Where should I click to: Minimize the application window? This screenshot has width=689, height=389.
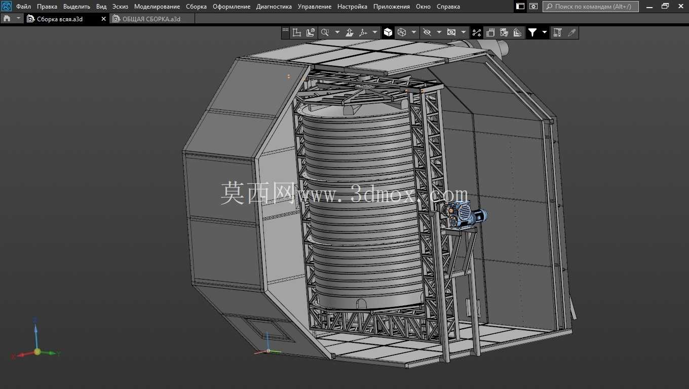650,7
